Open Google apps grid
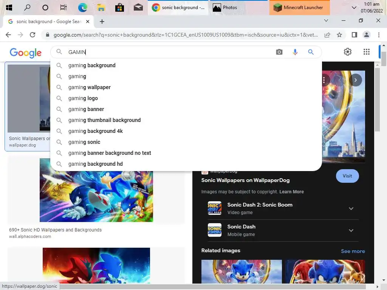This screenshot has width=387, height=290. (367, 52)
